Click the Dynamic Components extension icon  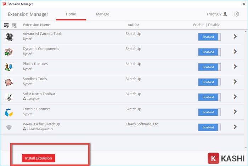pyautogui.click(x=9, y=52)
